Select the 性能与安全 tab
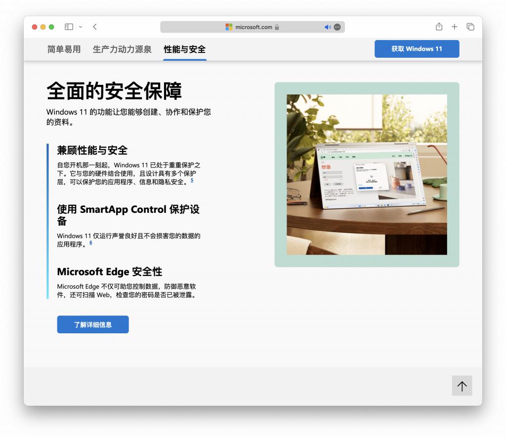Image resolution: width=506 pixels, height=437 pixels. point(184,49)
